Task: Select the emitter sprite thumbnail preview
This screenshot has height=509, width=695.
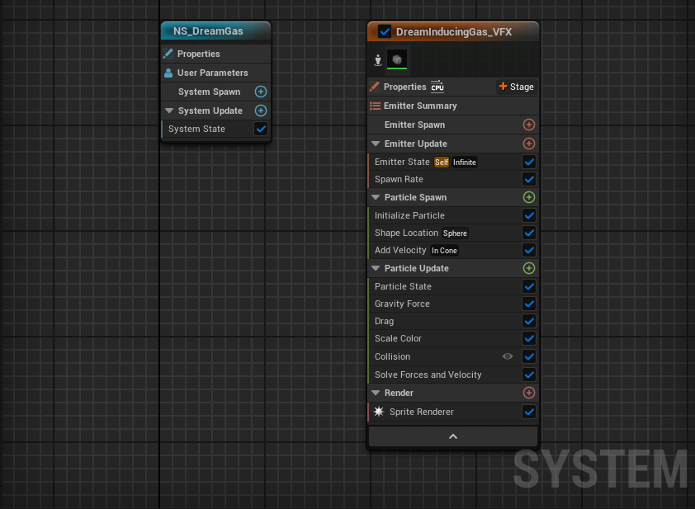Action: tap(397, 59)
